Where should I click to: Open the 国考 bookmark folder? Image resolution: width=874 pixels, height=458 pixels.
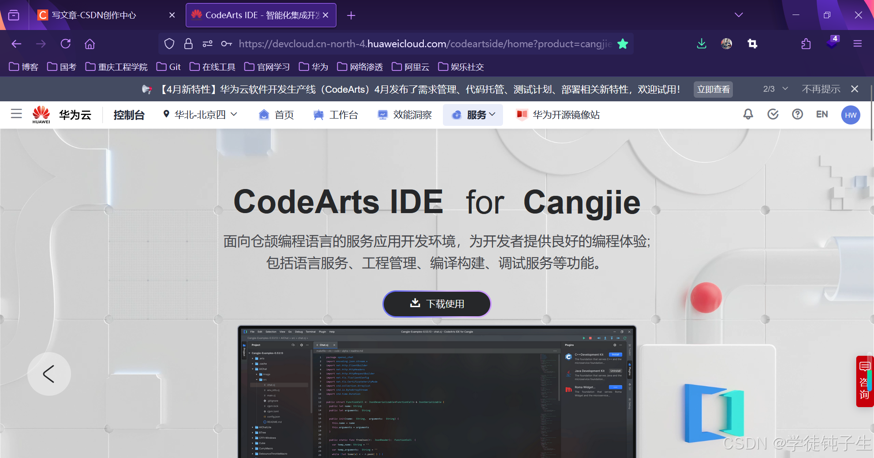62,67
